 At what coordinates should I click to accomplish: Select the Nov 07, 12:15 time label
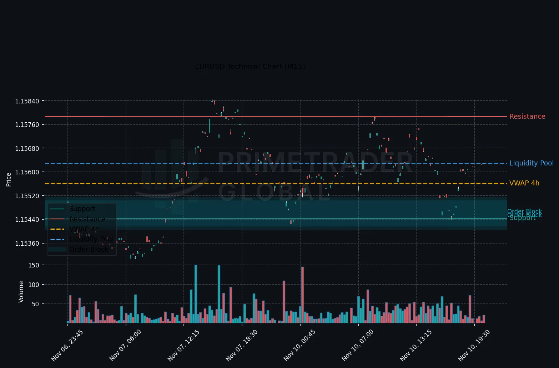(x=183, y=346)
